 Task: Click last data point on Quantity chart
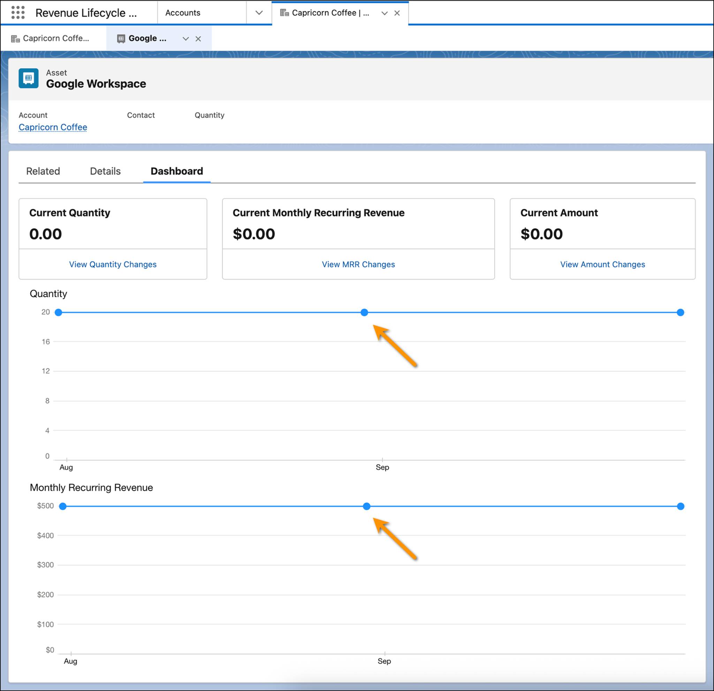(680, 312)
